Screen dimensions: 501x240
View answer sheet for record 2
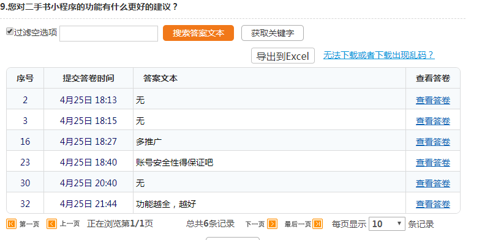coord(432,100)
